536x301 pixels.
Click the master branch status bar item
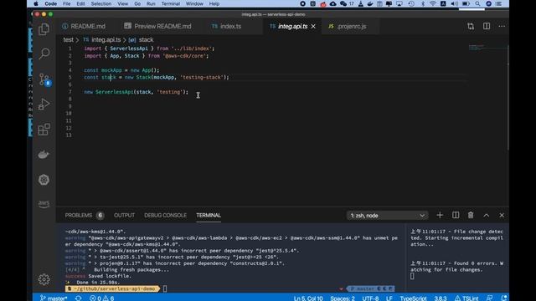tap(54, 298)
